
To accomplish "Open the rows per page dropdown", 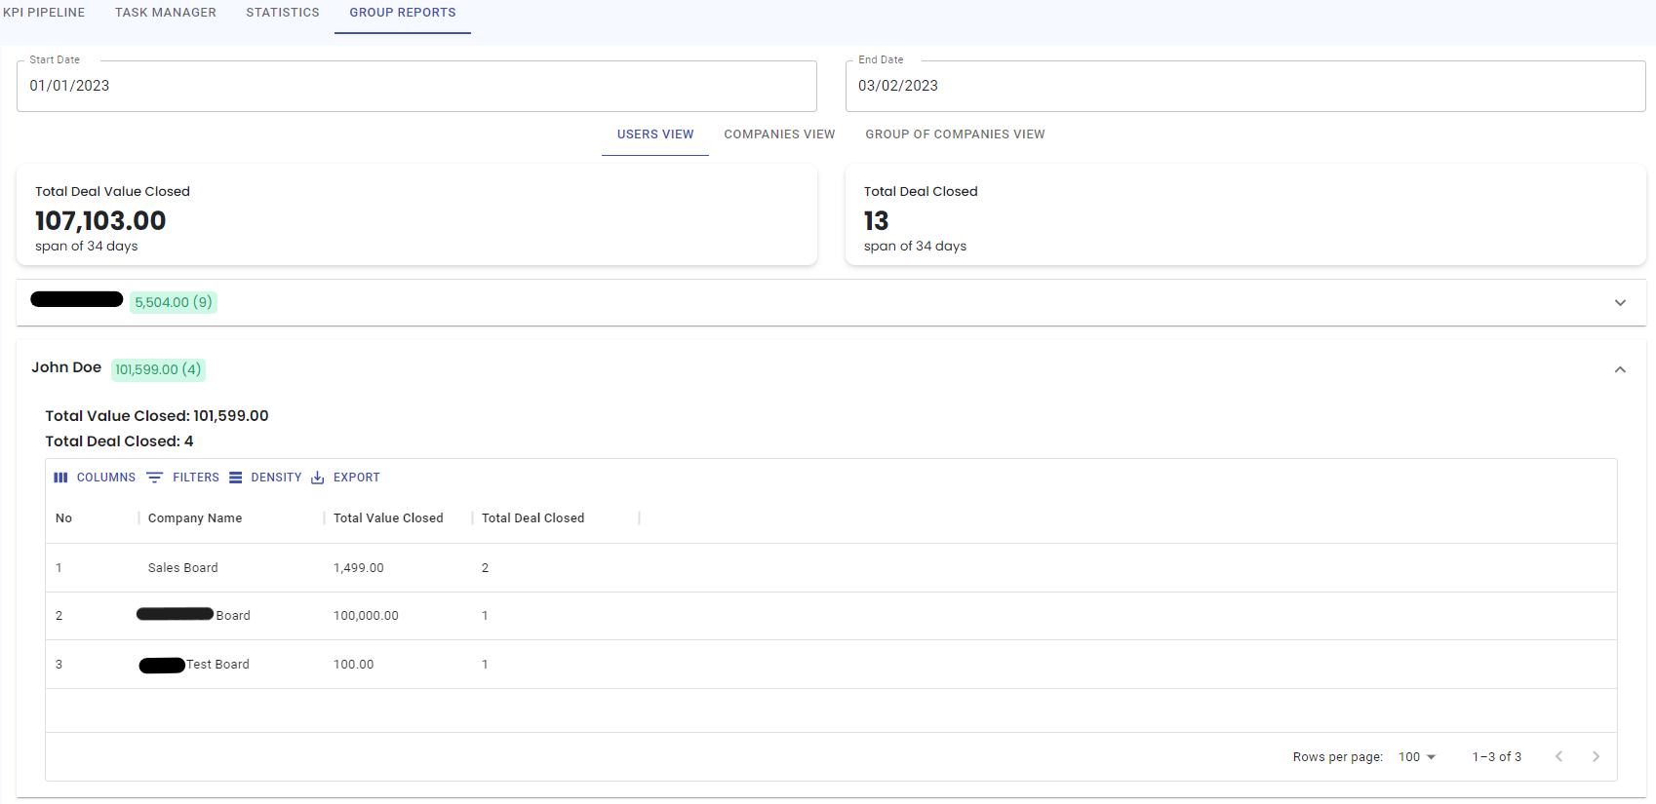I will point(1417,757).
